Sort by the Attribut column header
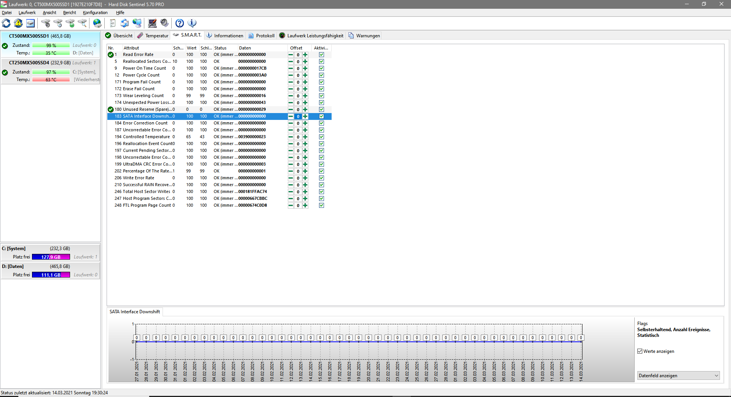The image size is (731, 397). (x=147, y=48)
